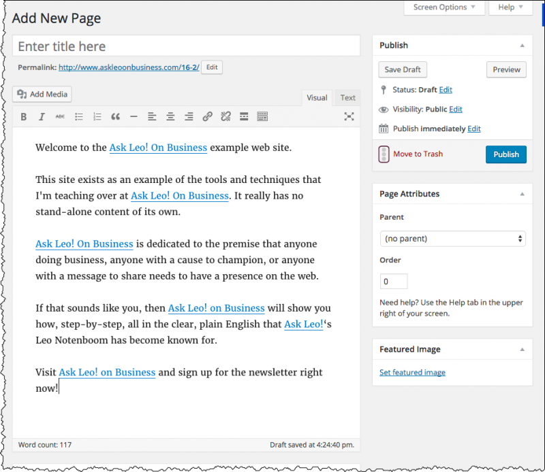
Task: Click the Word count: 117 text
Action: point(45,445)
